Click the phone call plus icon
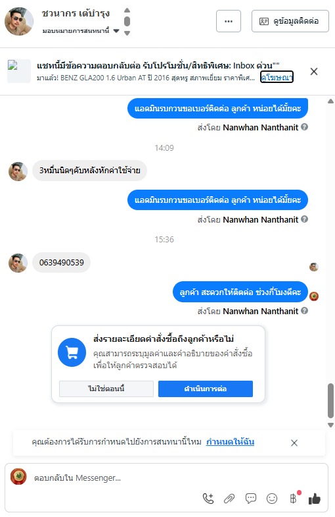Screen dimensions: 335x517 pos(208,498)
